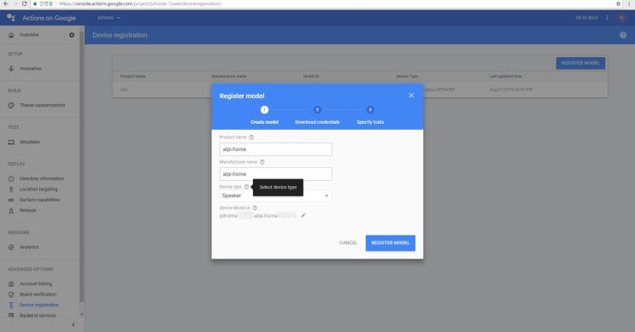Collapse the left sidebar with chevron
Image resolution: width=635 pixels, height=332 pixels.
[73, 324]
